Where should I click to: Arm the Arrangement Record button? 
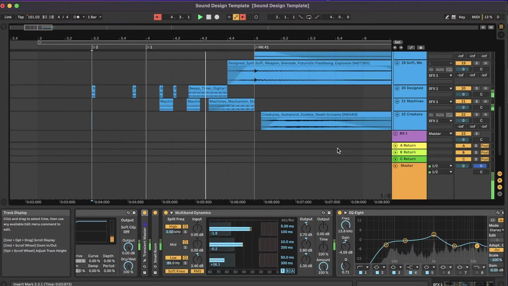(217, 17)
